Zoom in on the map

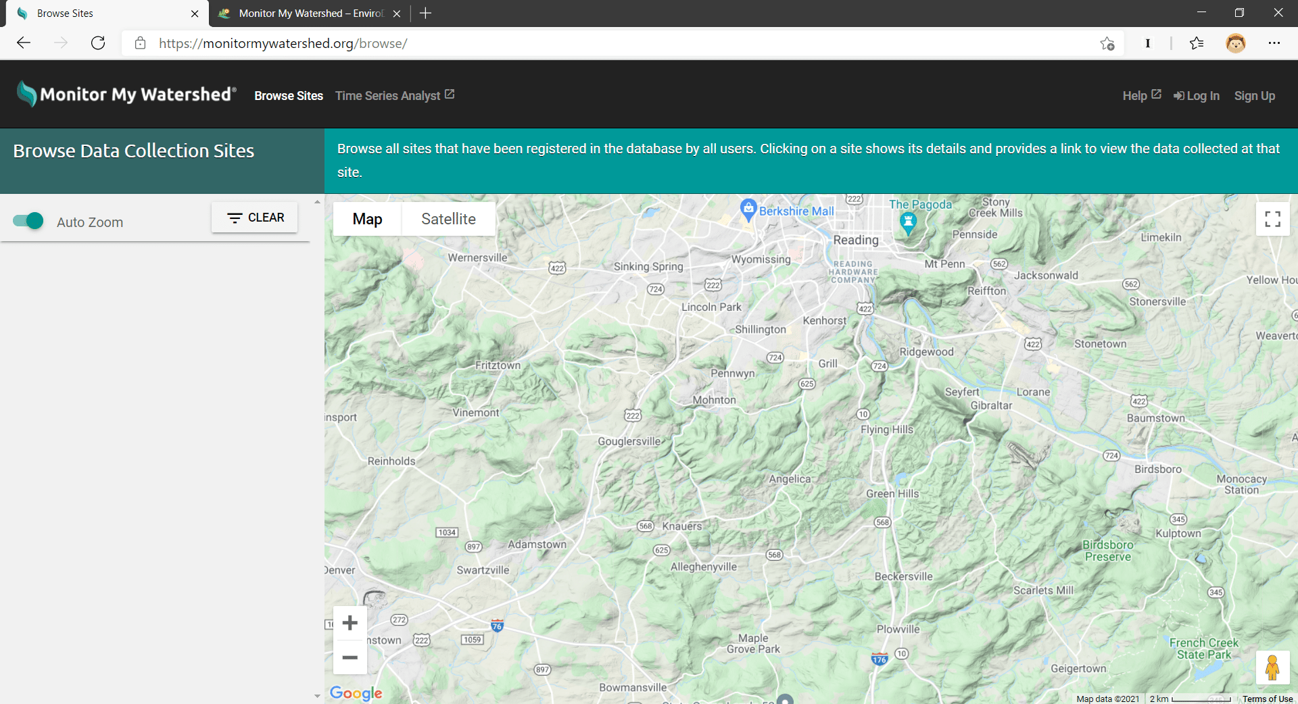pyautogui.click(x=350, y=622)
